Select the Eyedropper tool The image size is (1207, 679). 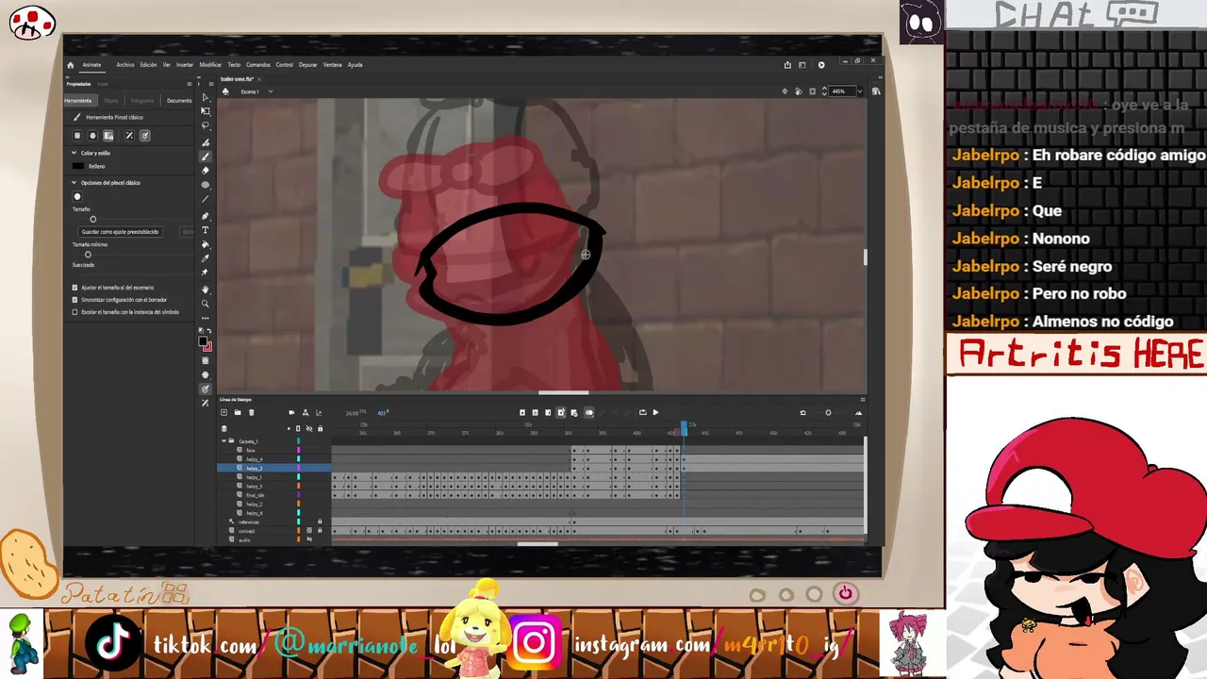tap(206, 258)
